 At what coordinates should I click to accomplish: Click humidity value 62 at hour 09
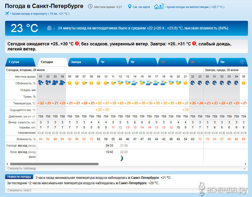98,139
